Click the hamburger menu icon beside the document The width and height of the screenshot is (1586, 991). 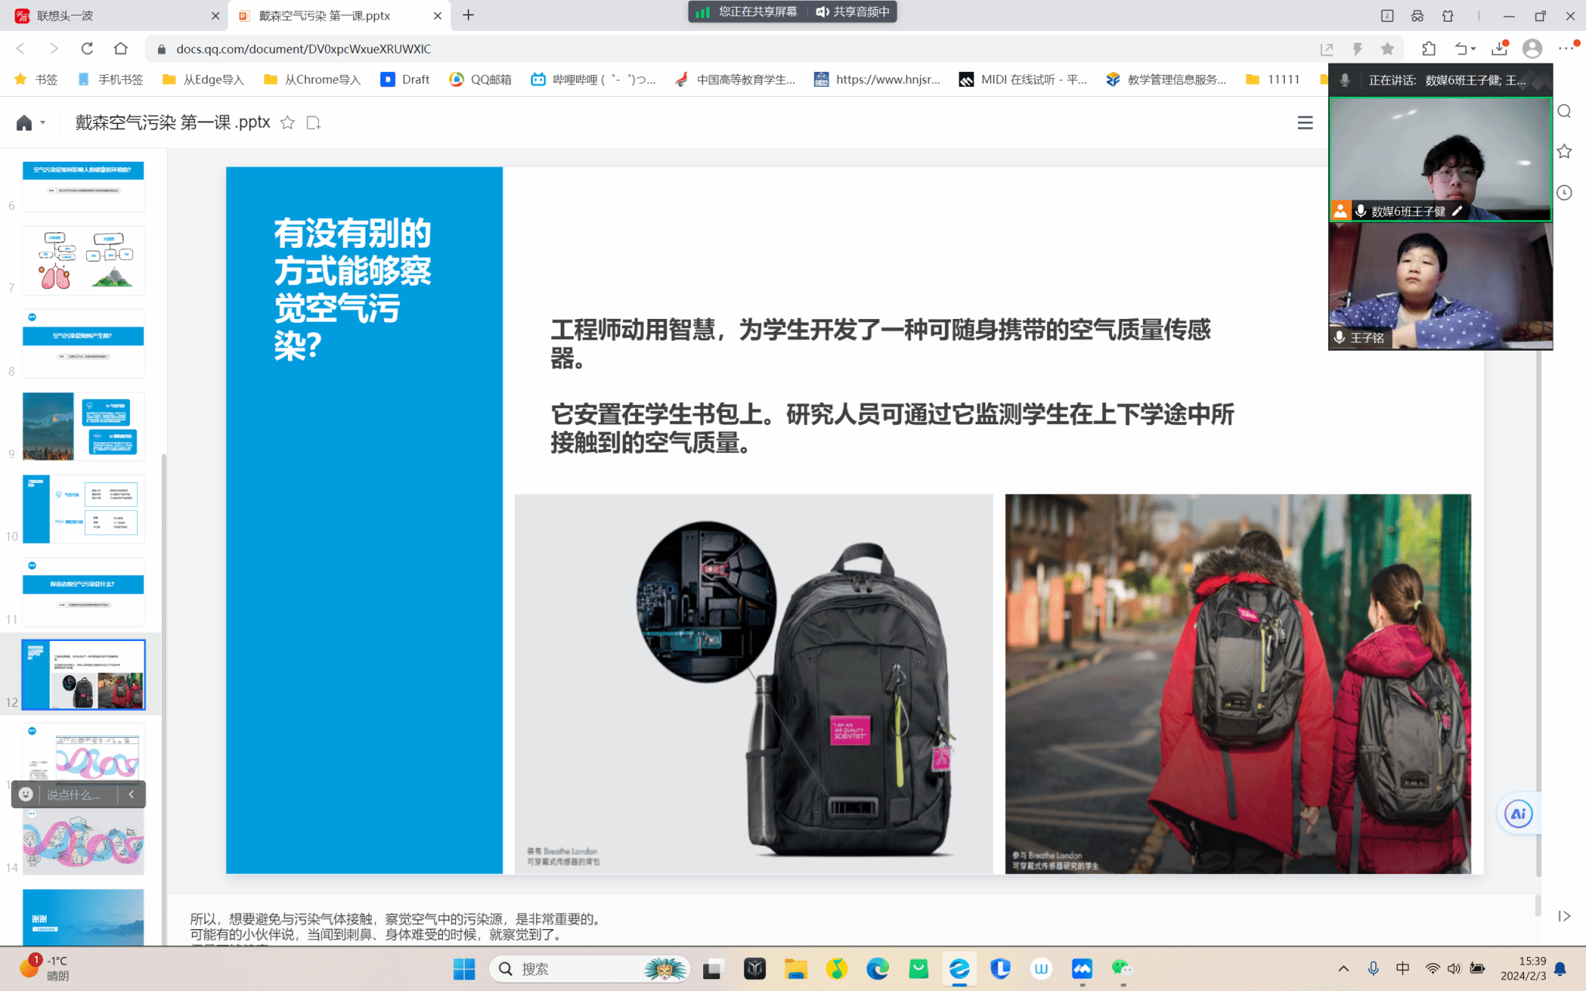(x=1305, y=122)
